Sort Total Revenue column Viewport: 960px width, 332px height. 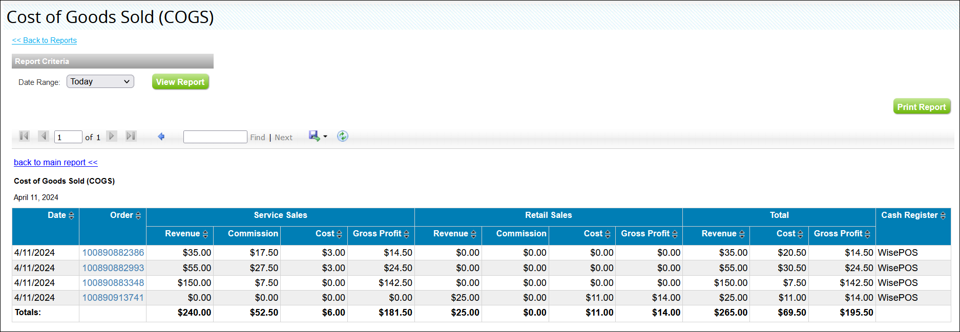[742, 234]
